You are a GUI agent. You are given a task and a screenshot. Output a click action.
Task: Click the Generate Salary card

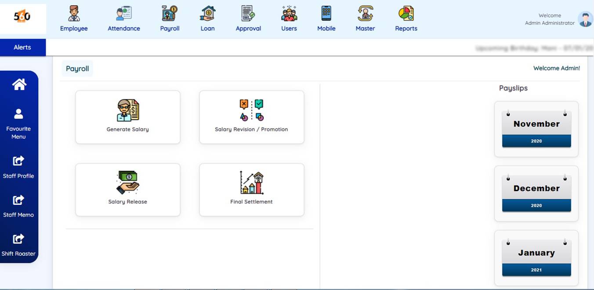pyautogui.click(x=128, y=117)
